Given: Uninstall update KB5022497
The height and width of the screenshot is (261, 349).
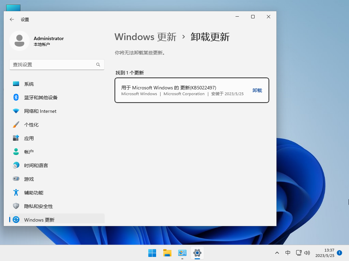Looking at the screenshot, I should [x=257, y=90].
